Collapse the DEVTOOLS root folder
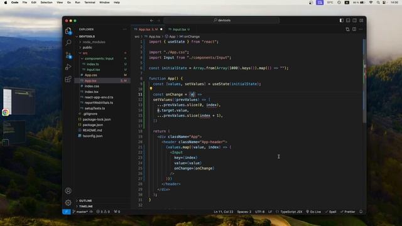Viewport: 402px width, 226px height. 87,36
